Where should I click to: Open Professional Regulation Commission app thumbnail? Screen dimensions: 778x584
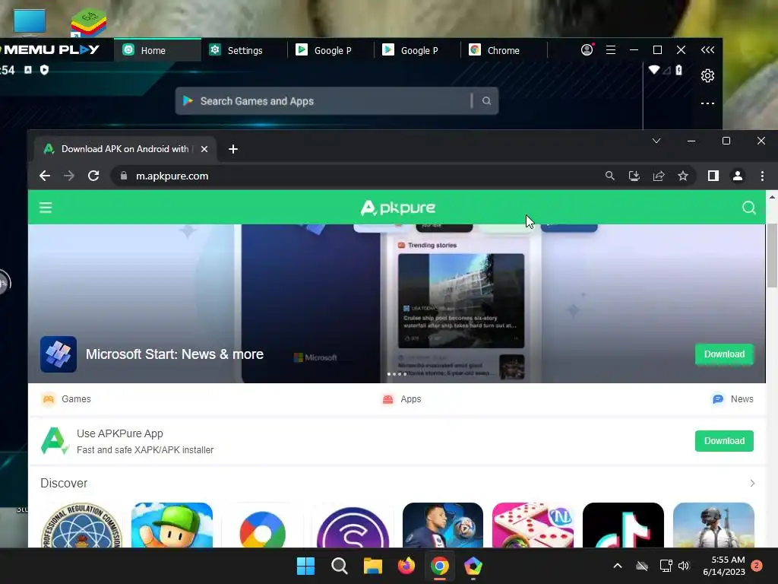tap(81, 525)
